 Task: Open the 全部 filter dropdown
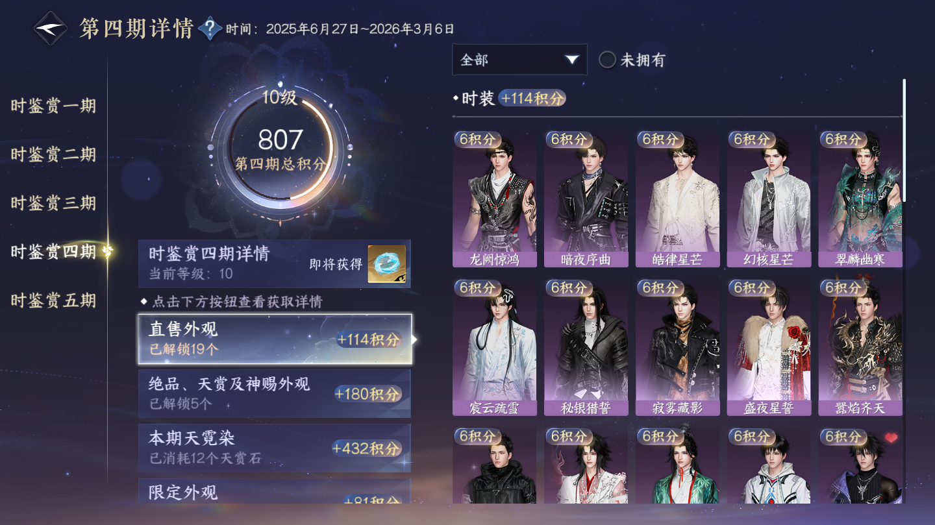[x=519, y=60]
